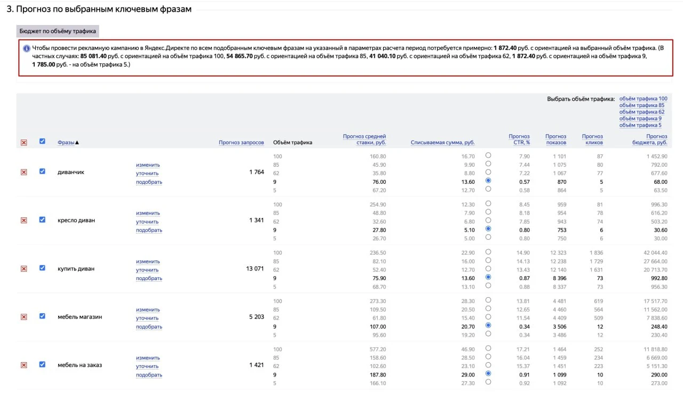Toggle the select-all checkbox in header

click(x=42, y=142)
